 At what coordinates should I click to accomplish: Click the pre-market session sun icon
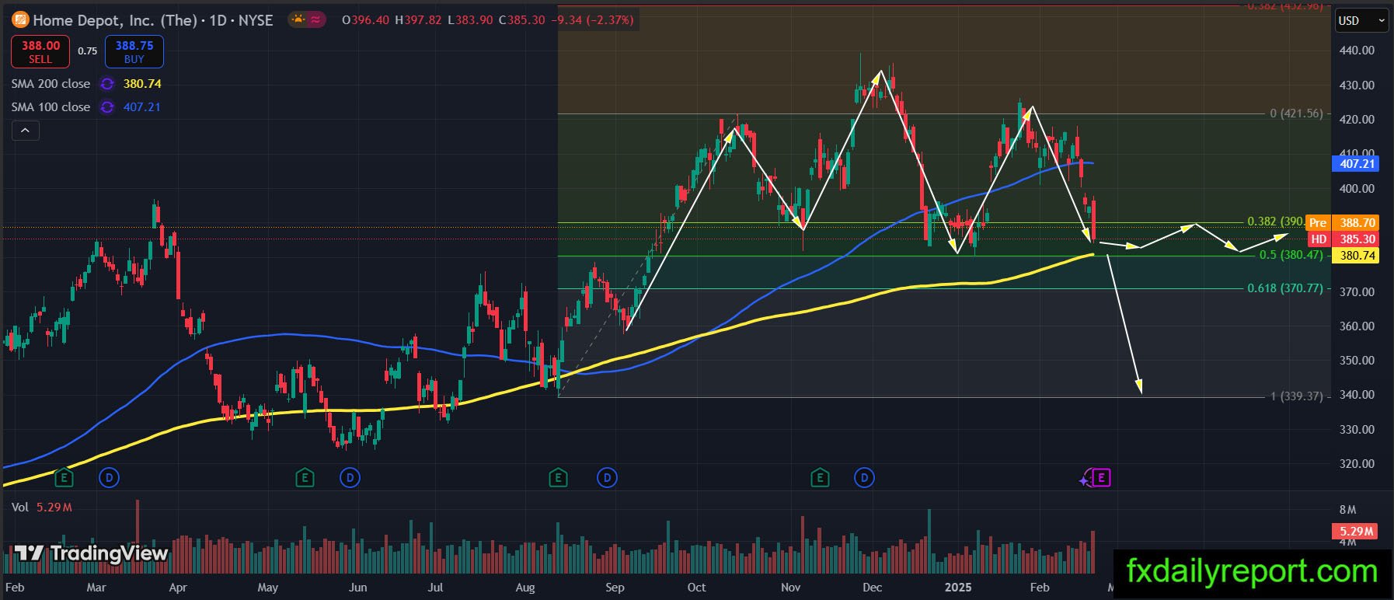(x=298, y=19)
